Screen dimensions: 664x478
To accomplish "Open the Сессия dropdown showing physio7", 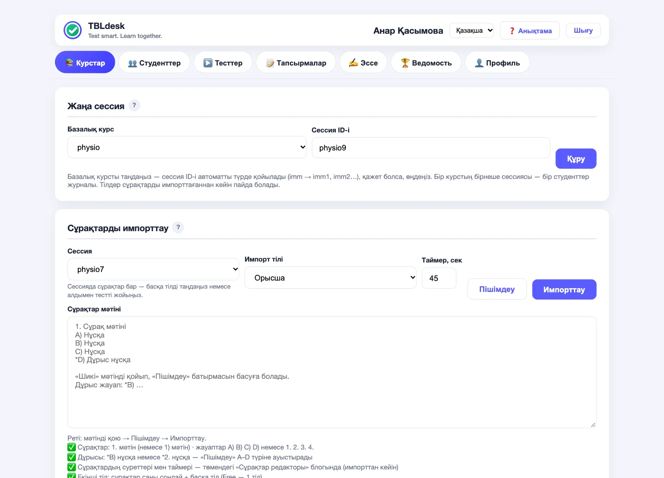I will click(x=153, y=269).
